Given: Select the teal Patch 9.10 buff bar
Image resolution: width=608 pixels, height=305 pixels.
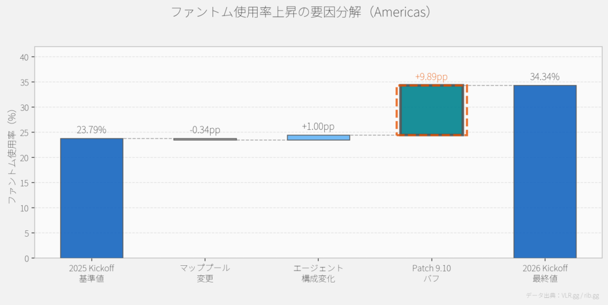Looking at the screenshot, I should coord(432,110).
